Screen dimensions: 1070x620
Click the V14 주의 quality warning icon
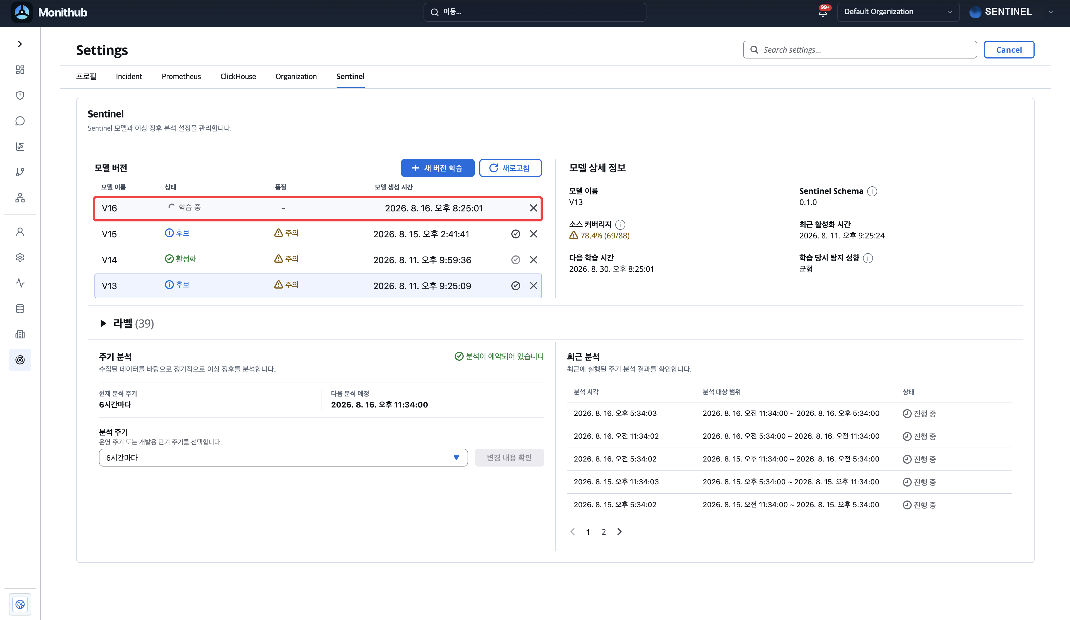point(279,259)
